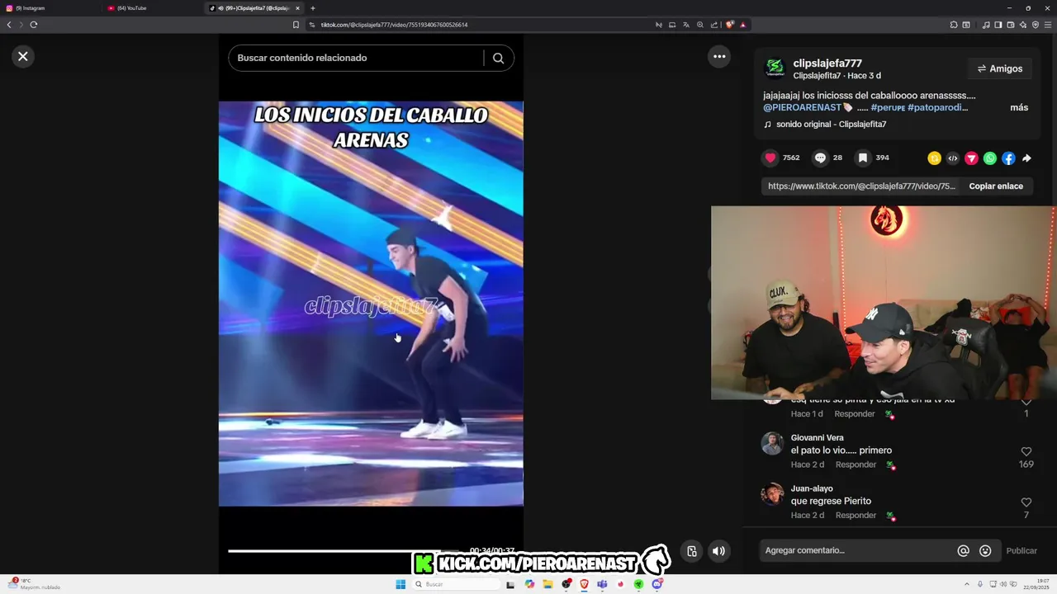The width and height of the screenshot is (1057, 594).
Task: Open Giovanni Vera's profile avatar
Action: (772, 444)
